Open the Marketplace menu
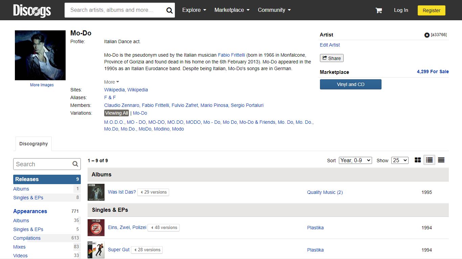This screenshot has height=259, width=462. pyautogui.click(x=232, y=10)
